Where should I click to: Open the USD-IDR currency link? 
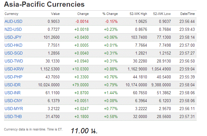(x=13, y=85)
